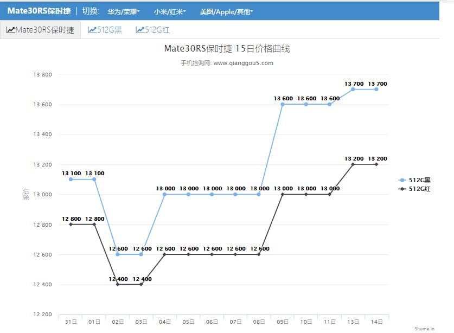
Task: Click the black diamond point at 13 200 on 13日
Action: tap(352, 163)
